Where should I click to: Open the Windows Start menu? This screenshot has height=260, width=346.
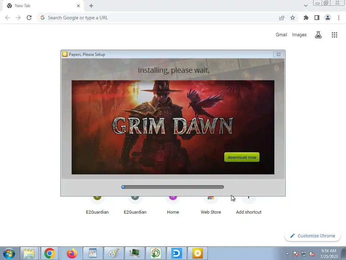9,253
